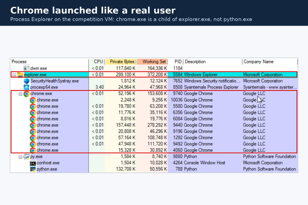Sort by Private Bytes column header
This screenshot has width=308, height=205.
coord(122,61)
